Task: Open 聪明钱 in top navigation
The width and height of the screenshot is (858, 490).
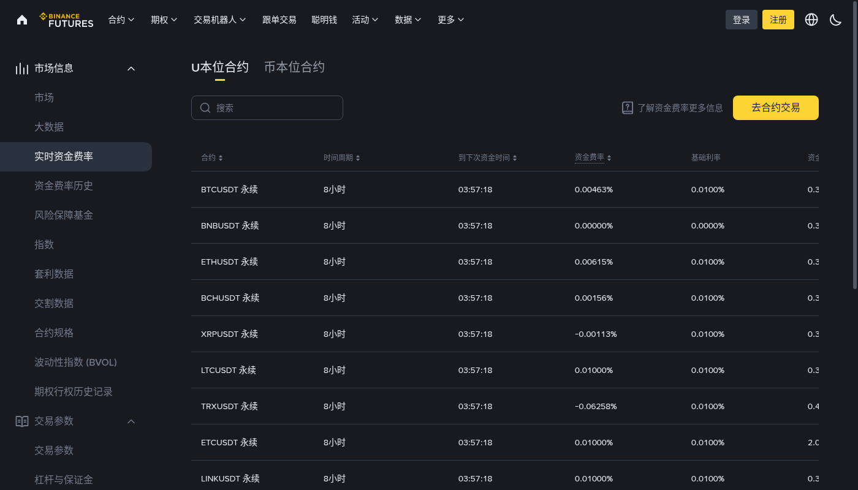Action: click(x=324, y=20)
